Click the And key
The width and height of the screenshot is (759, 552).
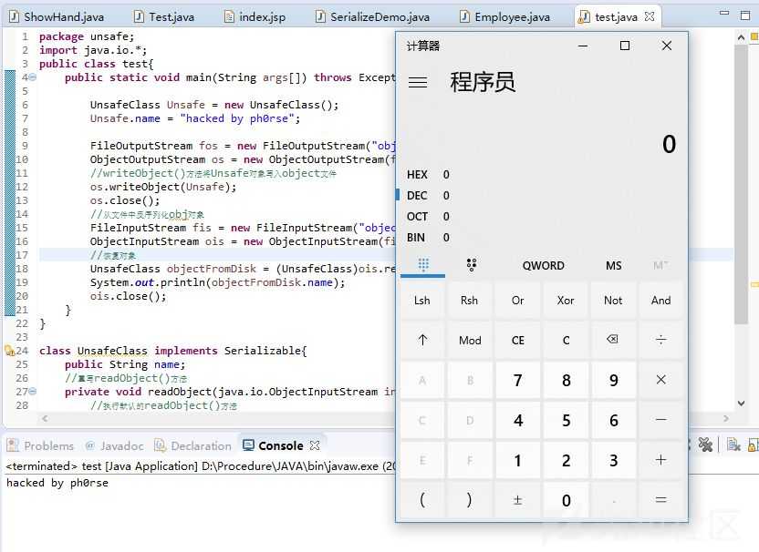(x=660, y=301)
